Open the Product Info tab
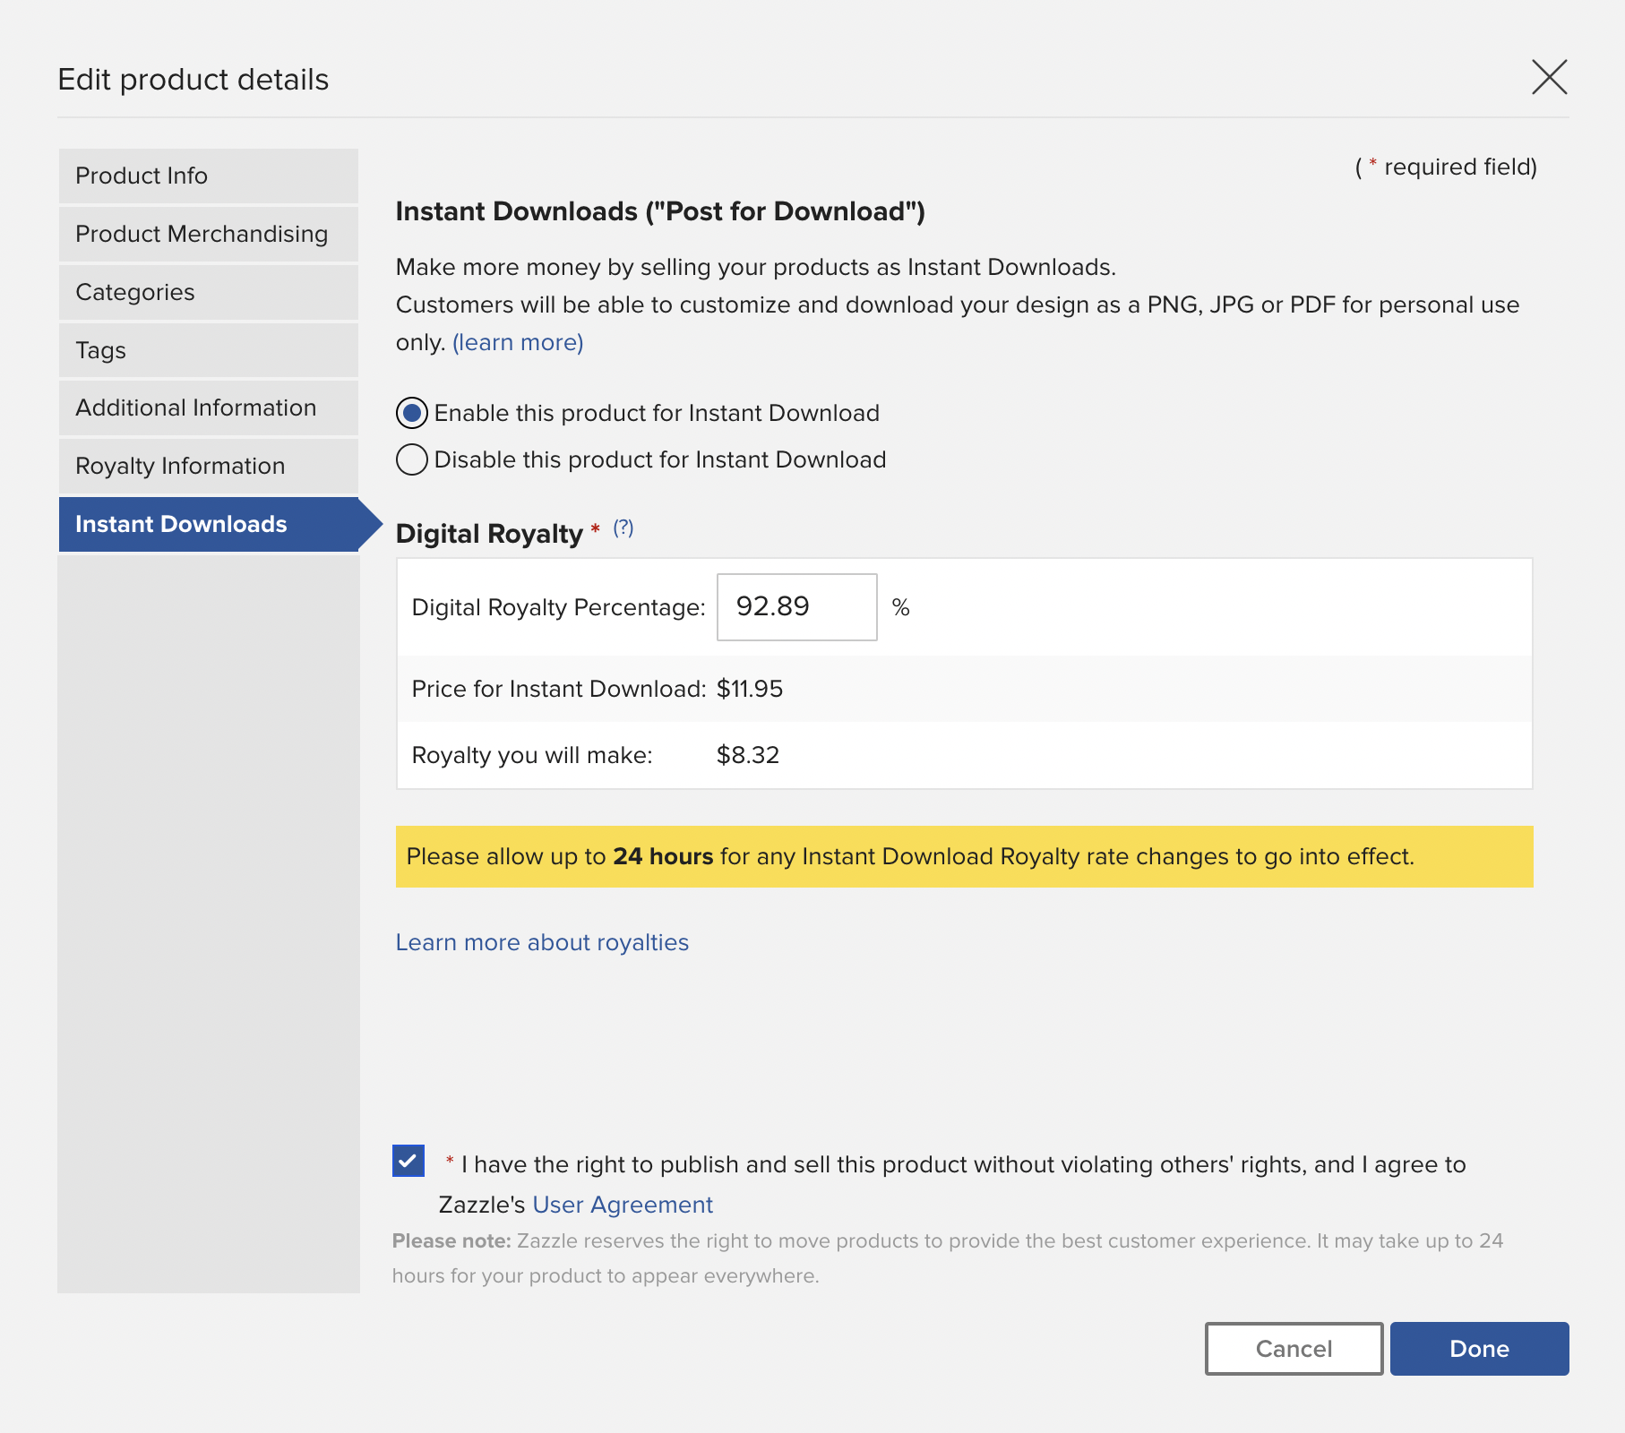 [208, 176]
